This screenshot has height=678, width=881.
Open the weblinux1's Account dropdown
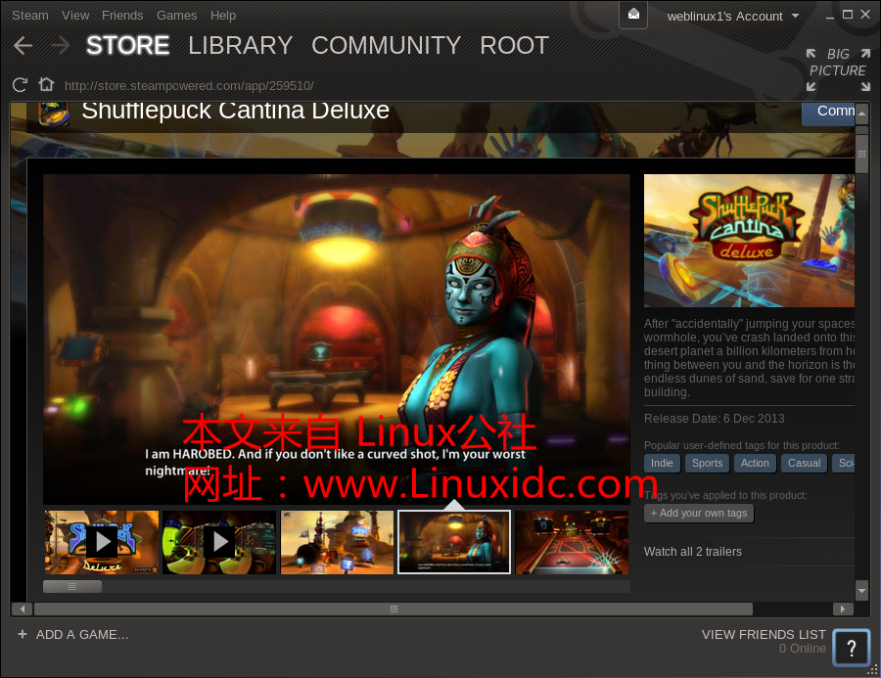pyautogui.click(x=732, y=17)
